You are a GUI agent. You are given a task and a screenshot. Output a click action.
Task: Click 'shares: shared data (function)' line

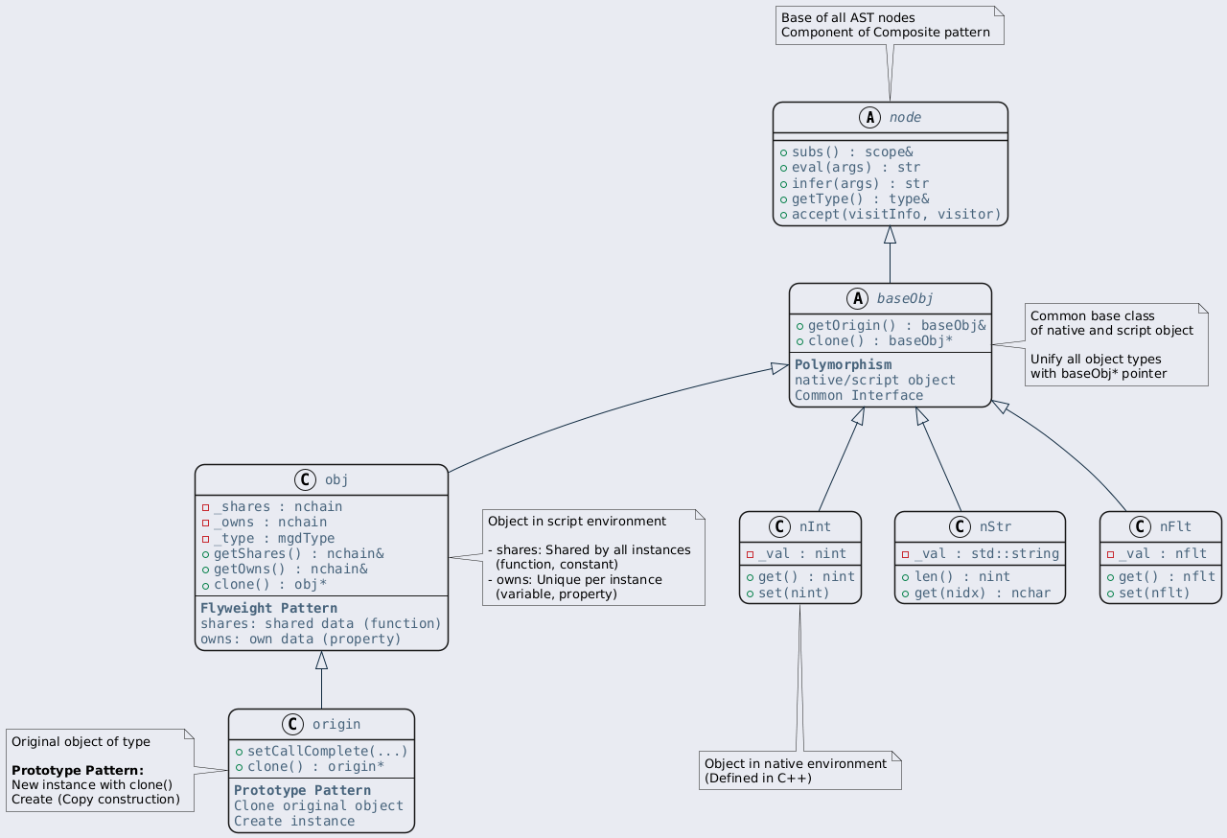coord(321,624)
